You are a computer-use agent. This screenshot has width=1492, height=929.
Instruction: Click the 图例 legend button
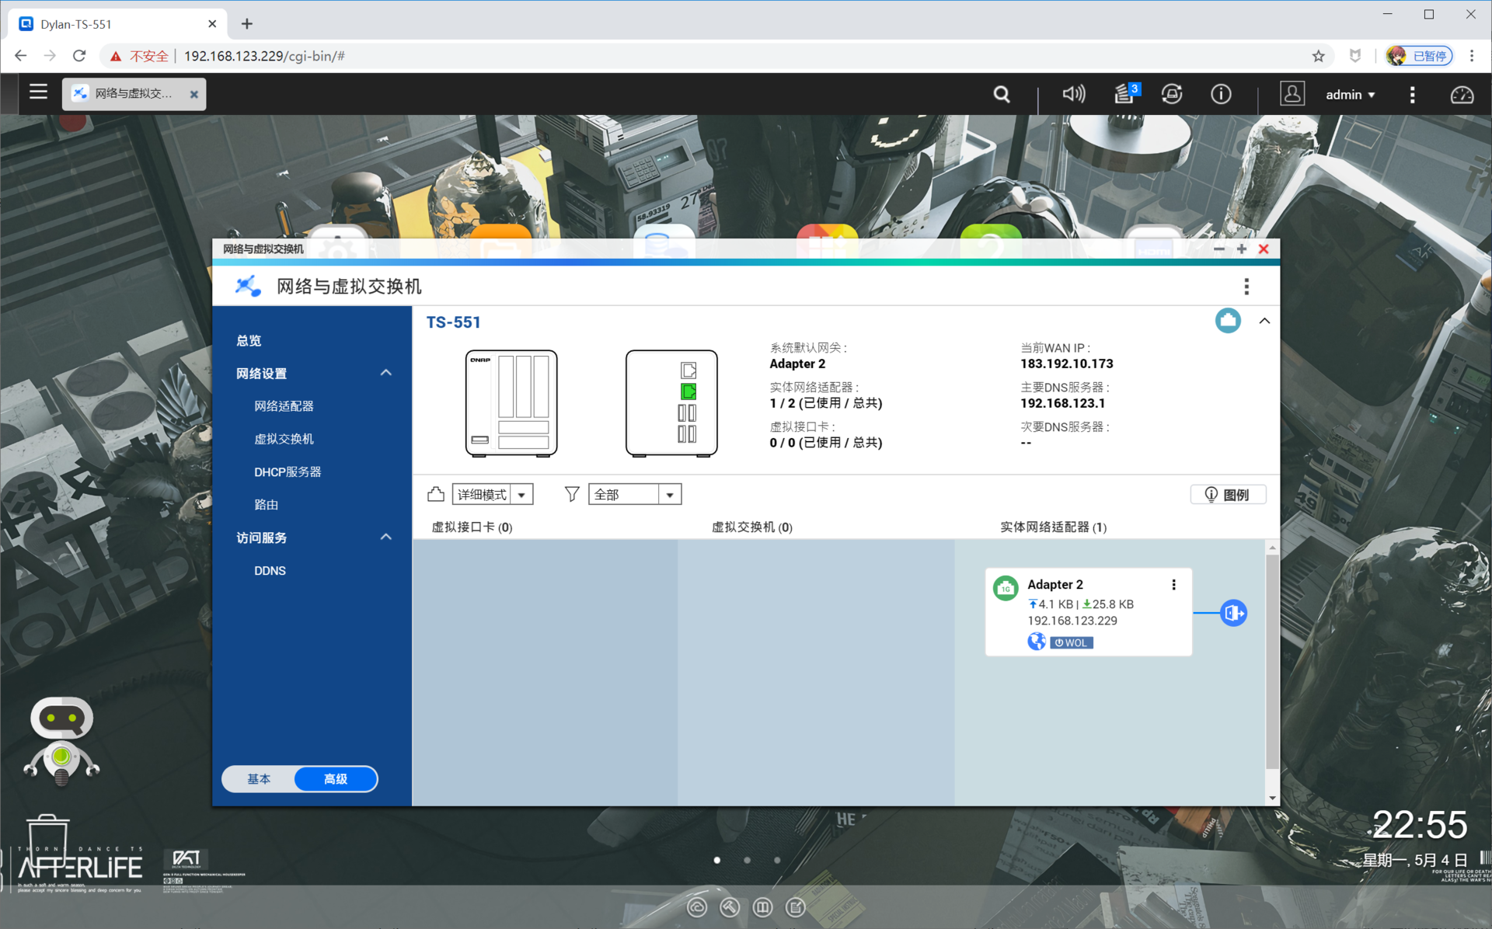[1228, 495]
